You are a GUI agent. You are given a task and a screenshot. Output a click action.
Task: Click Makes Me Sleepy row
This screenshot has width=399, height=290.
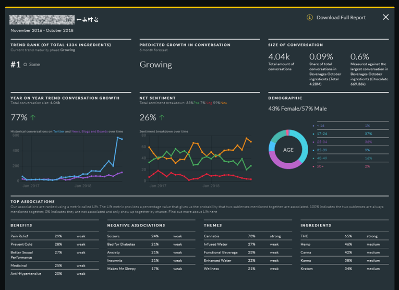151,269
